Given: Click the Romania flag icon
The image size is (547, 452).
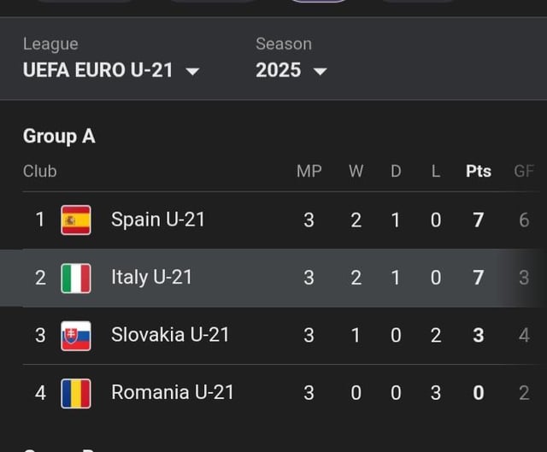Looking at the screenshot, I should point(76,393).
